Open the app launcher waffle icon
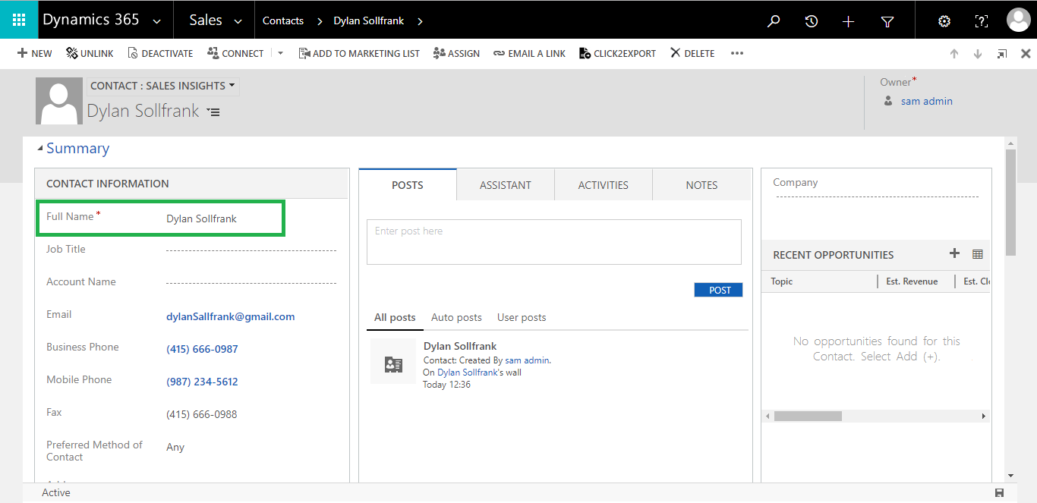The width and height of the screenshot is (1037, 503). pos(19,20)
